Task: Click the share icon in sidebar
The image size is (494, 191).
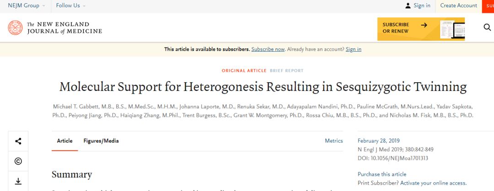Action: click(18, 141)
